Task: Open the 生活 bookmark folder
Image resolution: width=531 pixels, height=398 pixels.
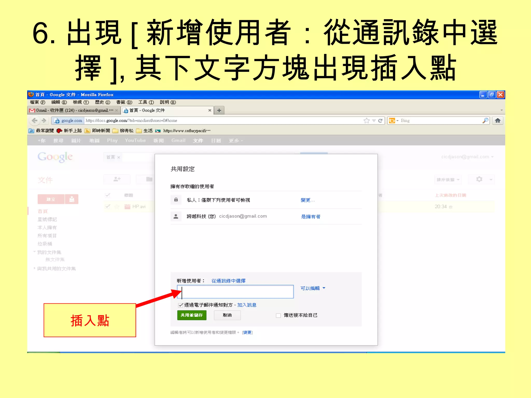Action: click(144, 131)
